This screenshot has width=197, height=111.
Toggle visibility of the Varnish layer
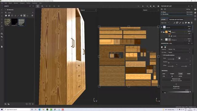click(x=162, y=27)
